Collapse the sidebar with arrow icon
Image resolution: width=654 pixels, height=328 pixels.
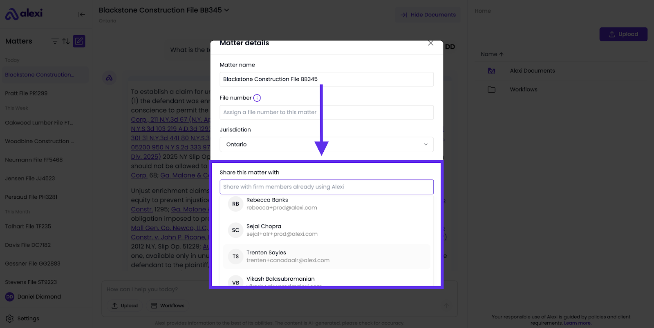coord(82,14)
